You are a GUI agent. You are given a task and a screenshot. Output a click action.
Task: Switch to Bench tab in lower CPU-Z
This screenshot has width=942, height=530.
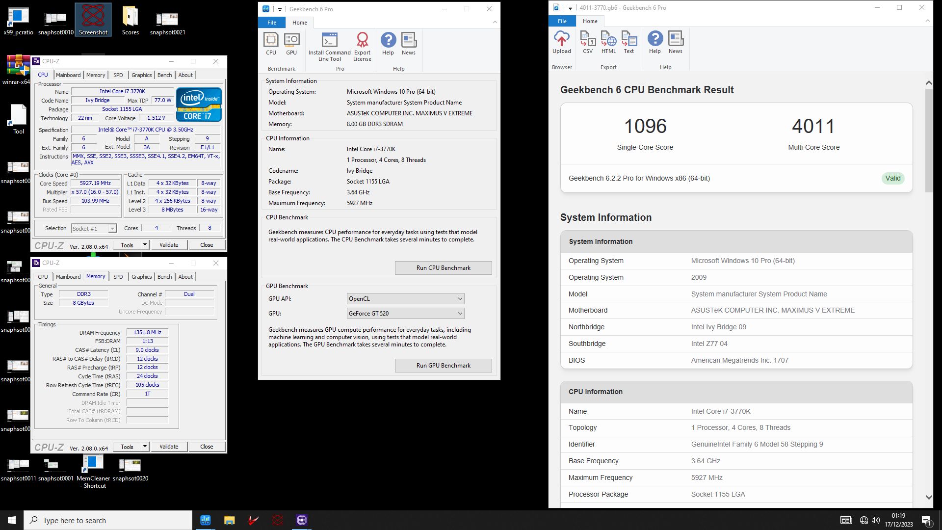pyautogui.click(x=165, y=277)
